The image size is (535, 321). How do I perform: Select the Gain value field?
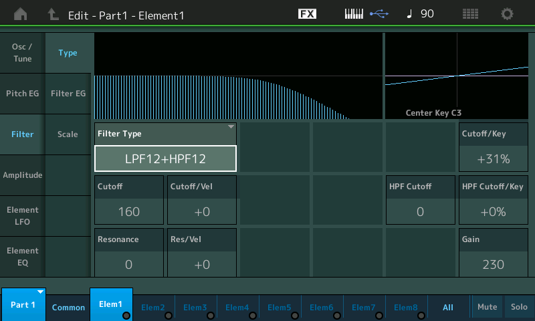pyautogui.click(x=493, y=264)
